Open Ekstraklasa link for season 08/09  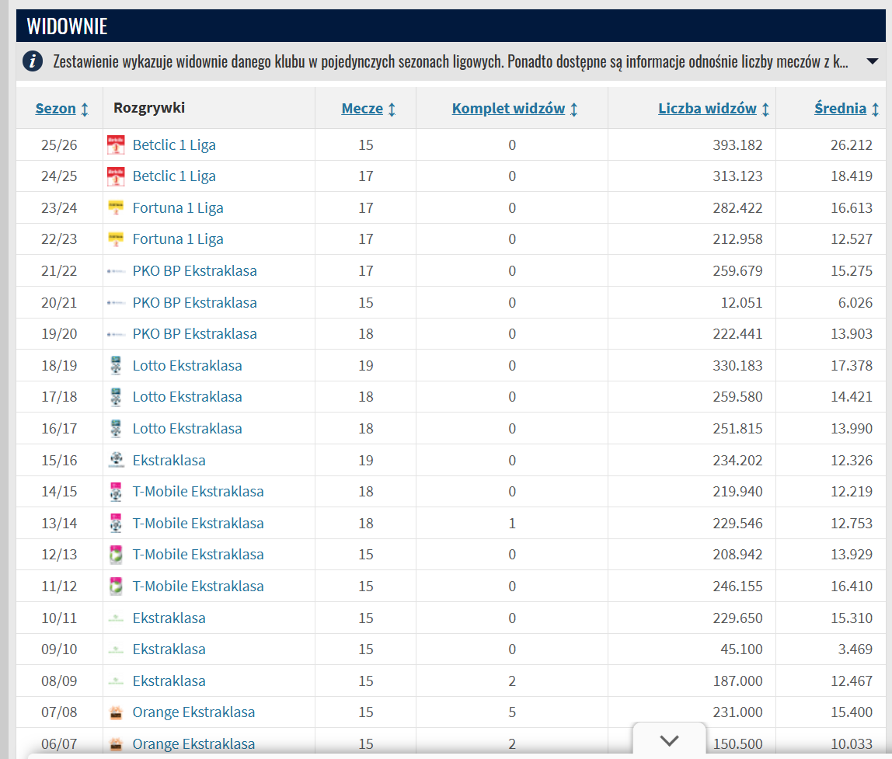coord(169,681)
